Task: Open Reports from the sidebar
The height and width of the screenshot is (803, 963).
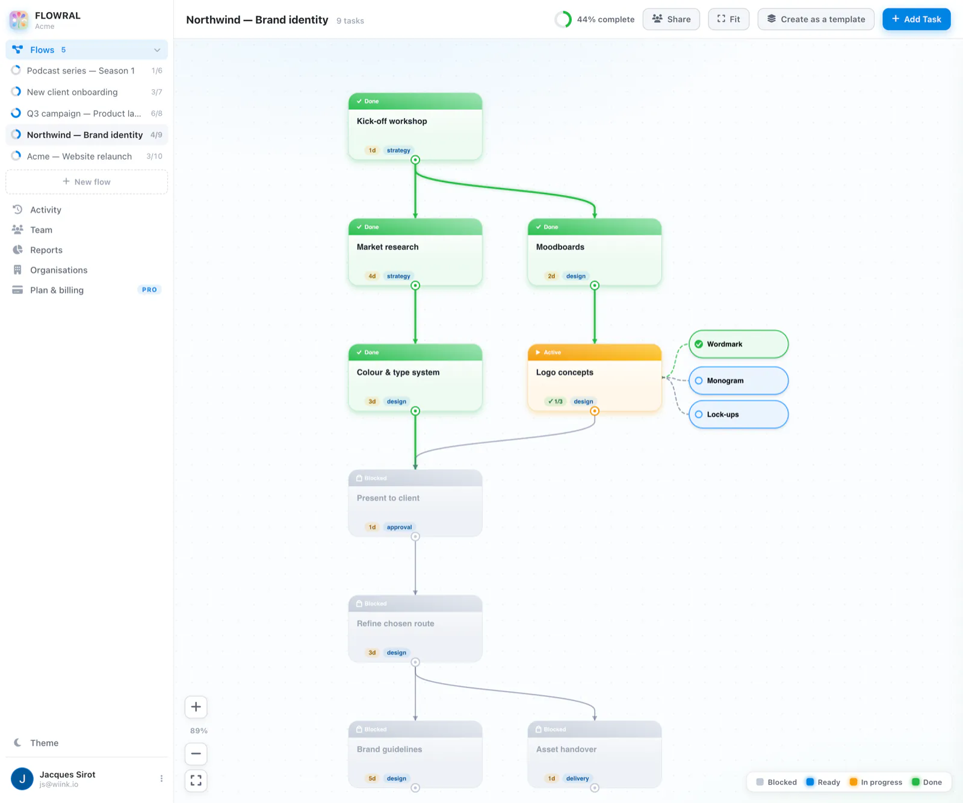Action: (x=87, y=250)
